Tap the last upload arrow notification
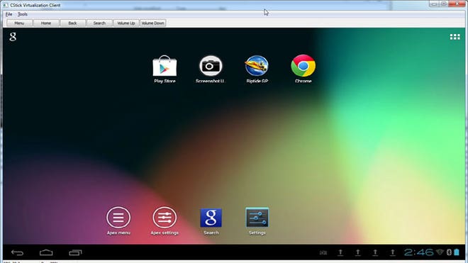 pyautogui.click(x=393, y=252)
